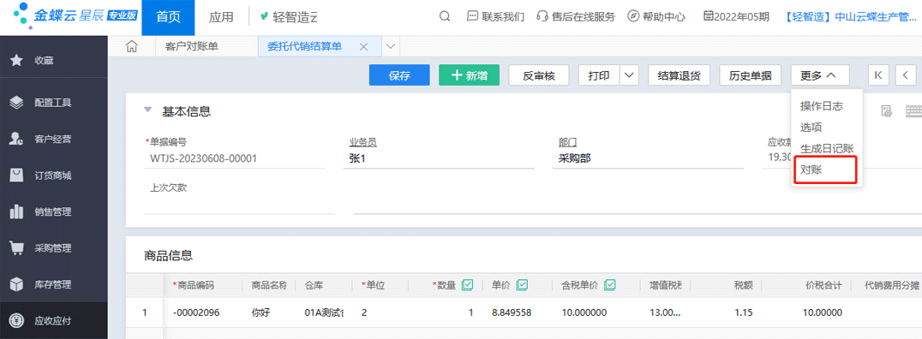The width and height of the screenshot is (922, 339).
Task: Click the 价税合计 cell 10.00000
Action: (x=823, y=313)
